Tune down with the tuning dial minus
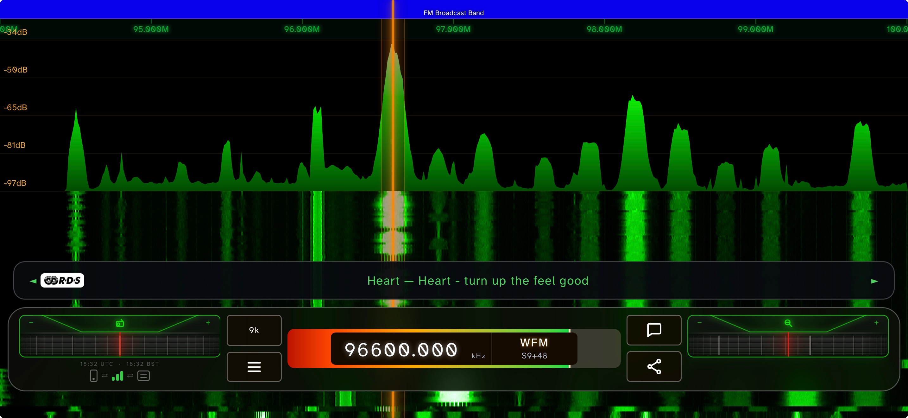Screen dimensions: 908x418 click(31, 322)
